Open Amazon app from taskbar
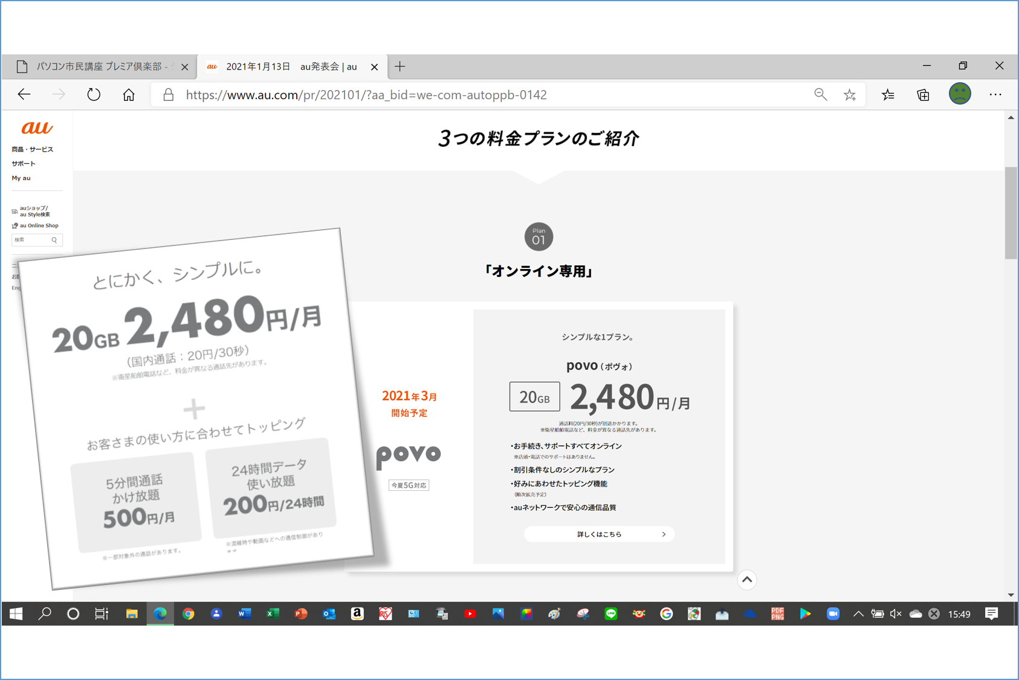This screenshot has width=1019, height=680. point(357,614)
